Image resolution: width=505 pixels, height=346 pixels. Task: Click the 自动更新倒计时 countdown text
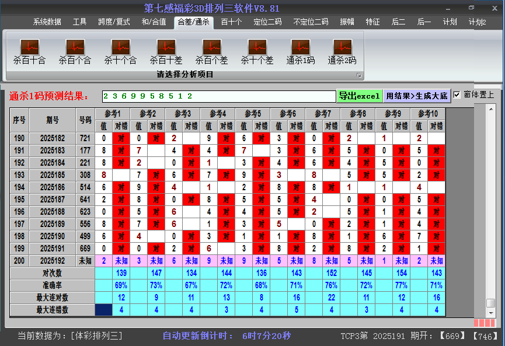click(227, 336)
